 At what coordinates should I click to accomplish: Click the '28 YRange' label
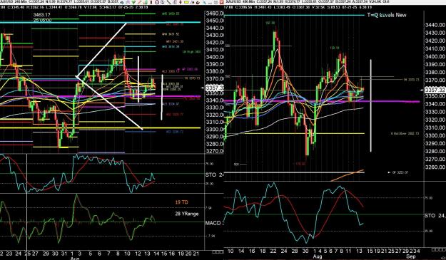(186, 214)
